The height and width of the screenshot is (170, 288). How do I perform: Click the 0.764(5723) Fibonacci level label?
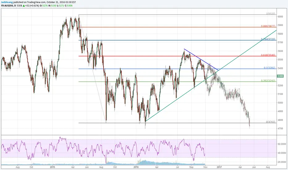(268, 39)
